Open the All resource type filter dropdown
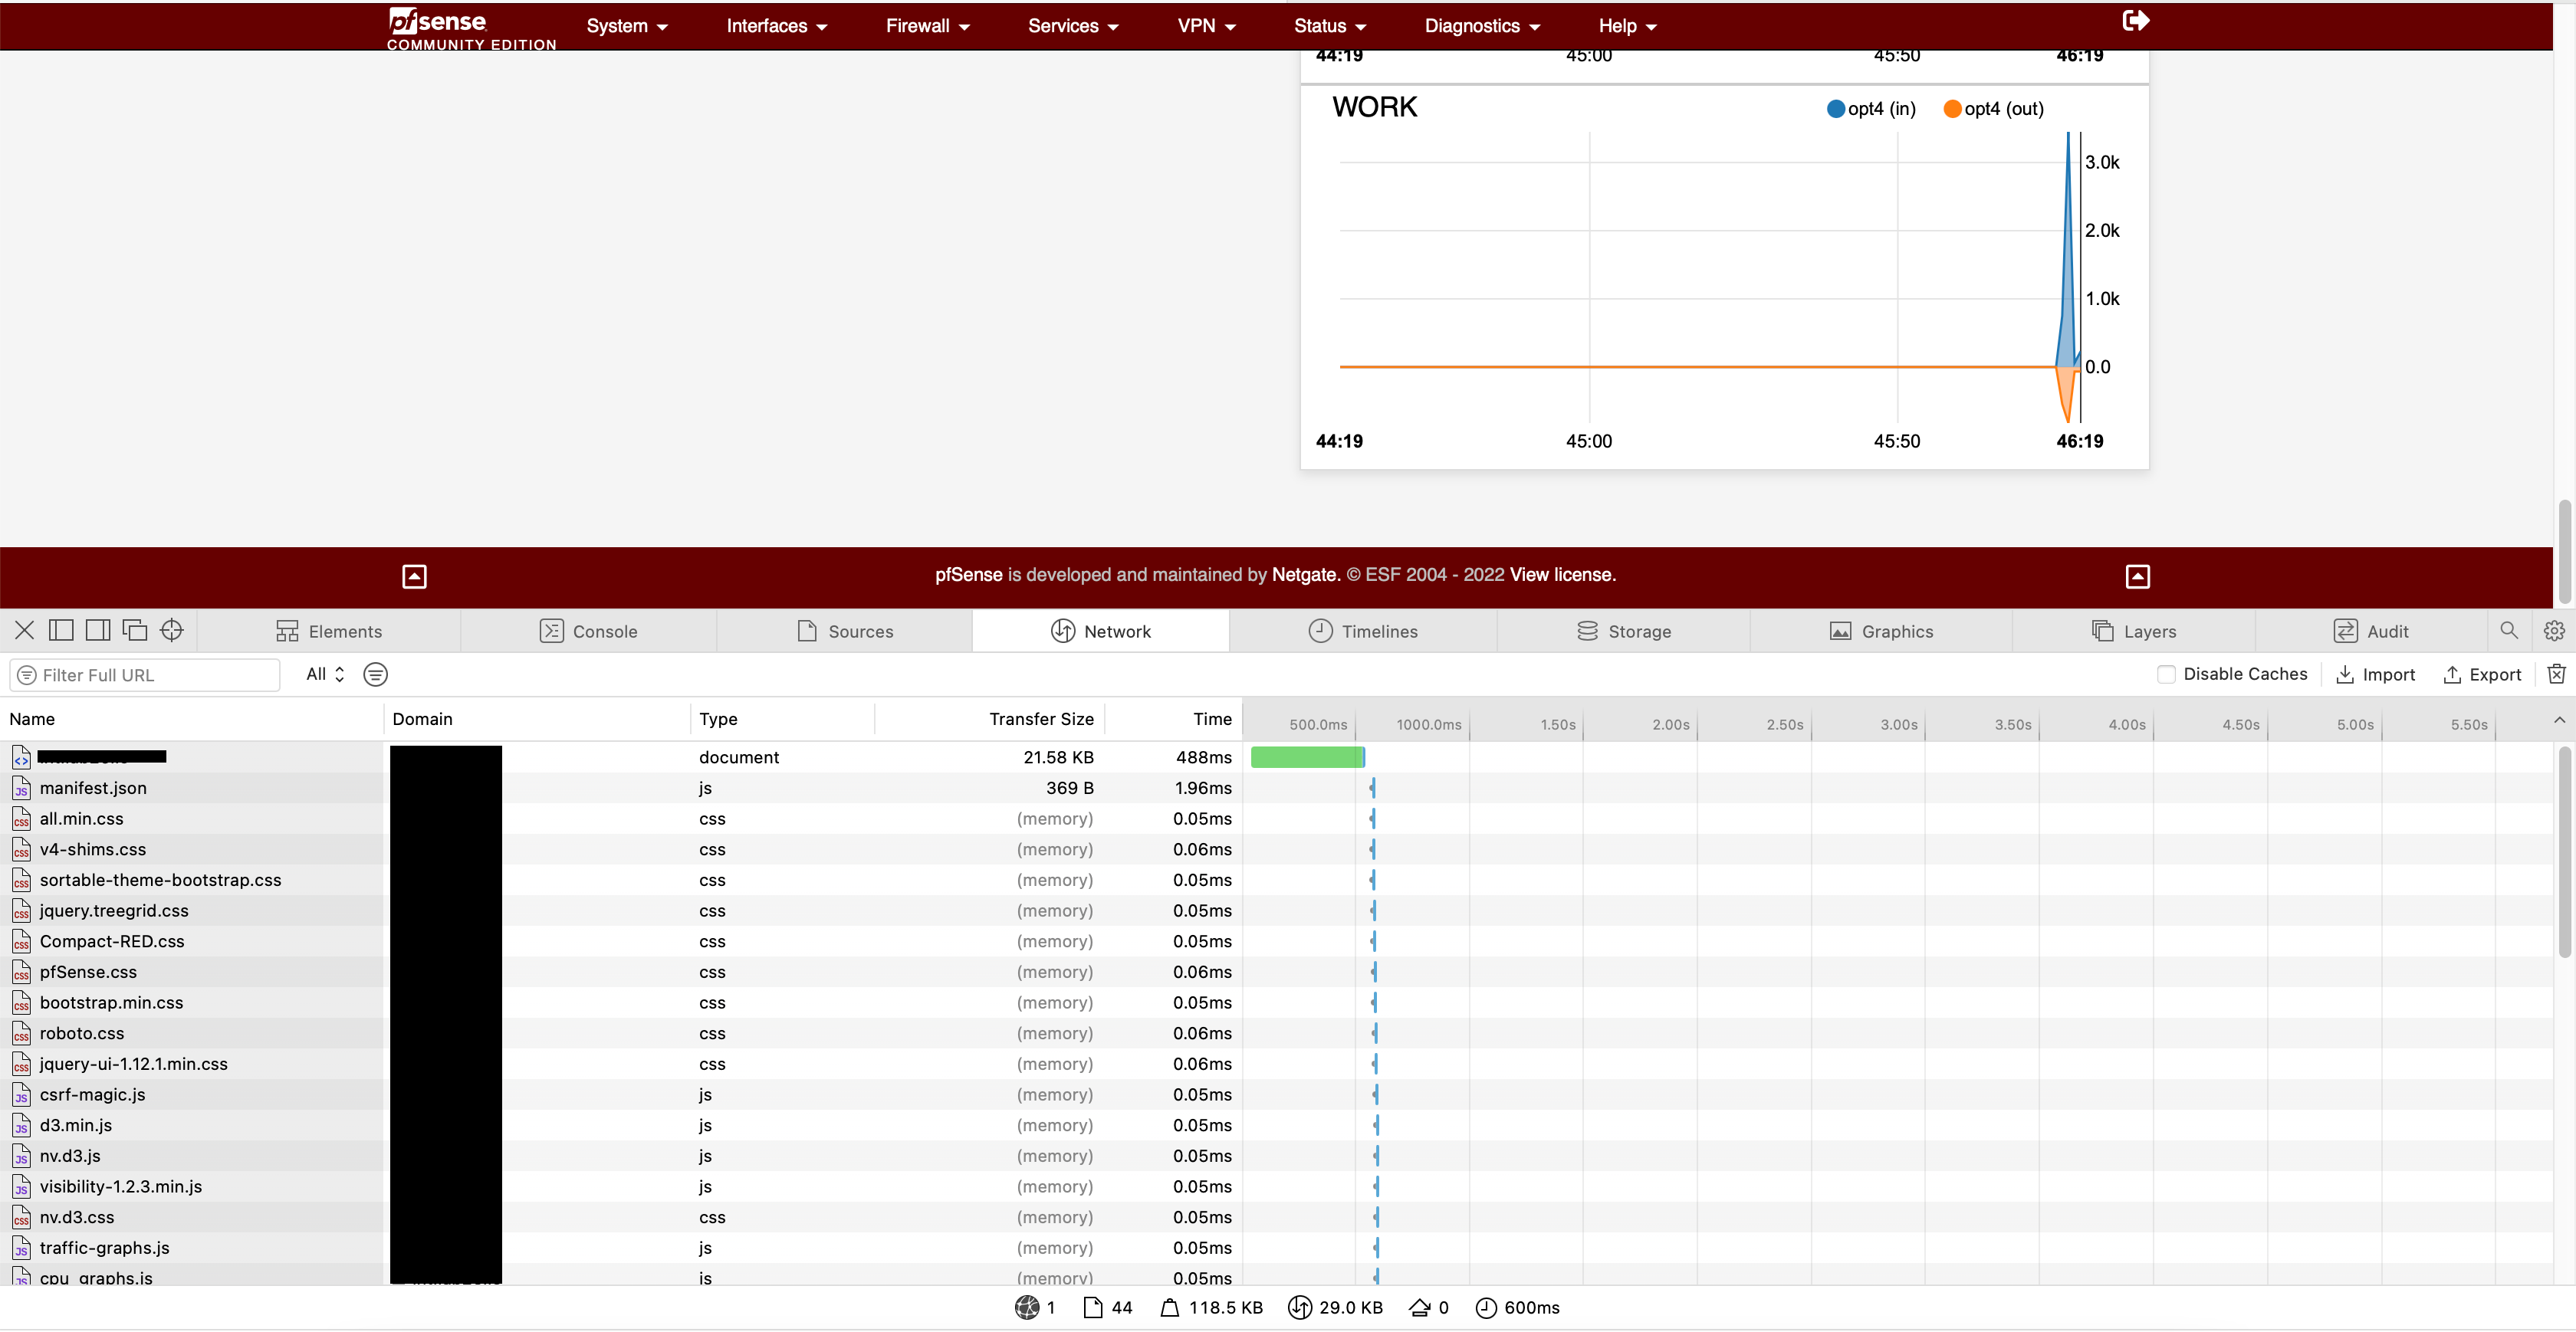Image resolution: width=2576 pixels, height=1332 pixels. pos(325,674)
